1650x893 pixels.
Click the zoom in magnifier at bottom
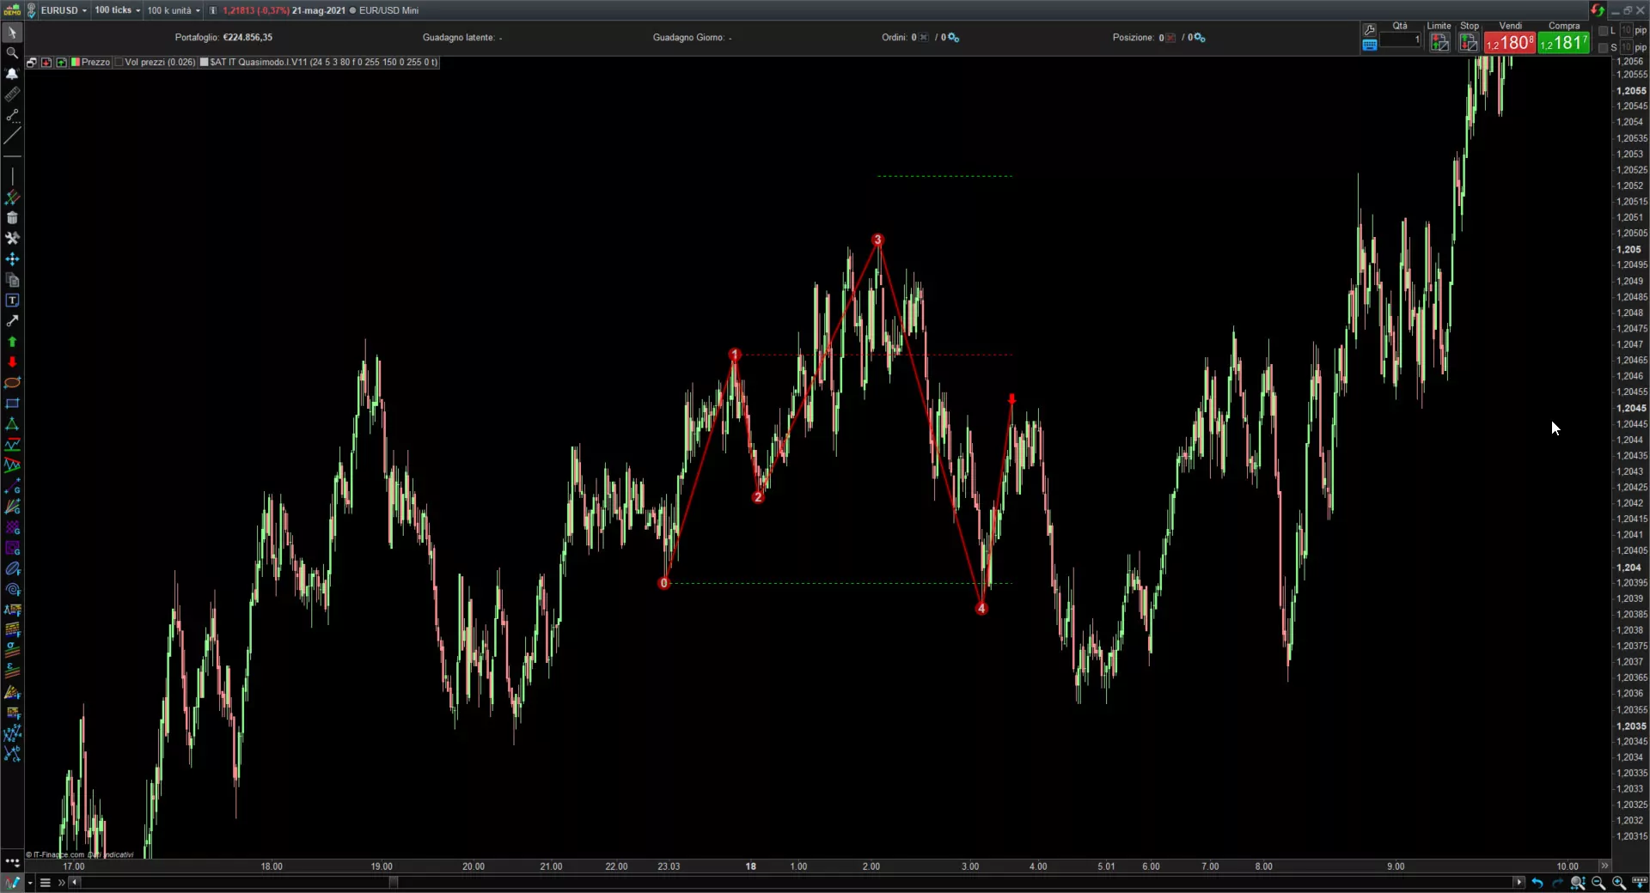[x=1619, y=883]
